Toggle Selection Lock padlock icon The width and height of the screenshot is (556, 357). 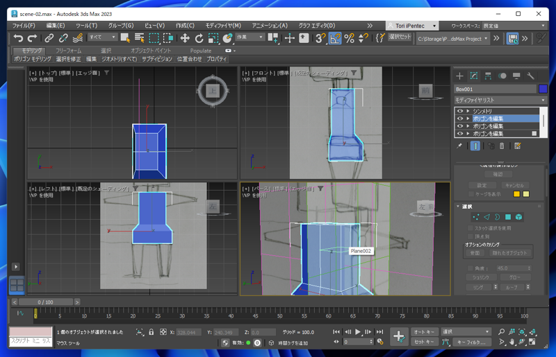coord(152,332)
